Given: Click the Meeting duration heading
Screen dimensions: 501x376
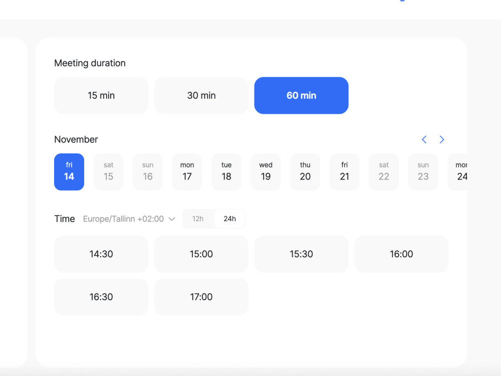Looking at the screenshot, I should tap(90, 63).
